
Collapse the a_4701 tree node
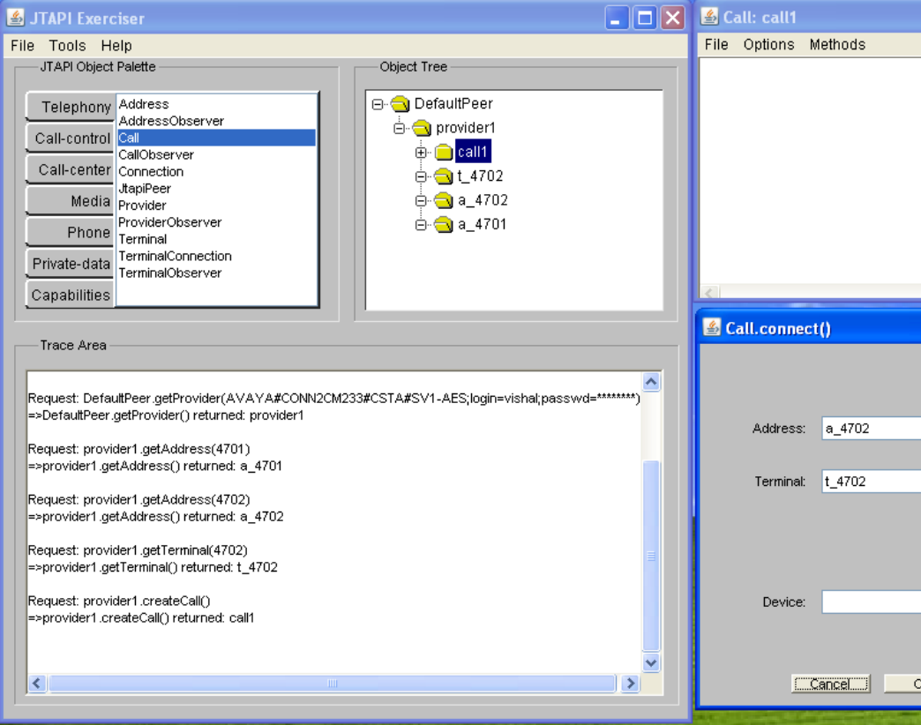pos(421,225)
